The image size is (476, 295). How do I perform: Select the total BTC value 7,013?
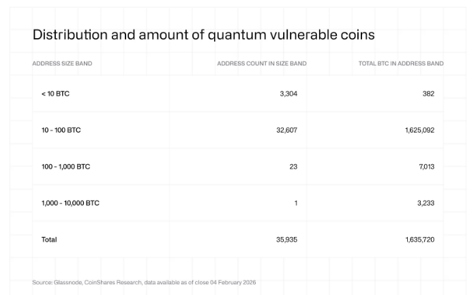click(x=426, y=166)
